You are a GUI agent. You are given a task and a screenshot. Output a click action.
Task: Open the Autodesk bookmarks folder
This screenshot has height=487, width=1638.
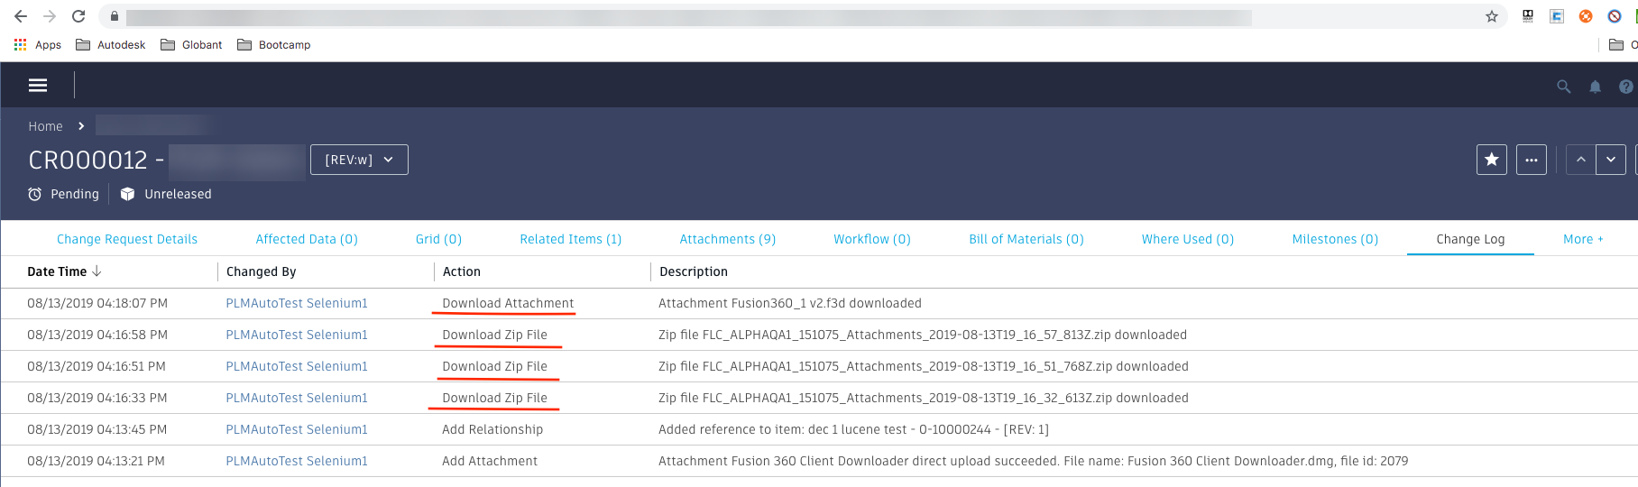(x=111, y=44)
